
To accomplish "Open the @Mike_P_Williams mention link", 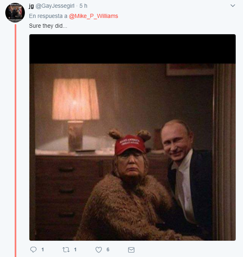I will pos(93,16).
